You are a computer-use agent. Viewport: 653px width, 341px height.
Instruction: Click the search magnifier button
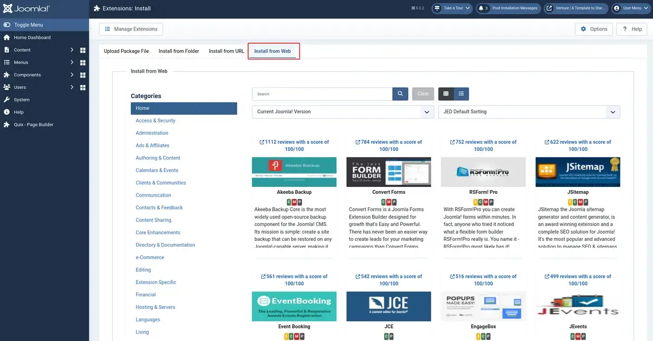[400, 94]
